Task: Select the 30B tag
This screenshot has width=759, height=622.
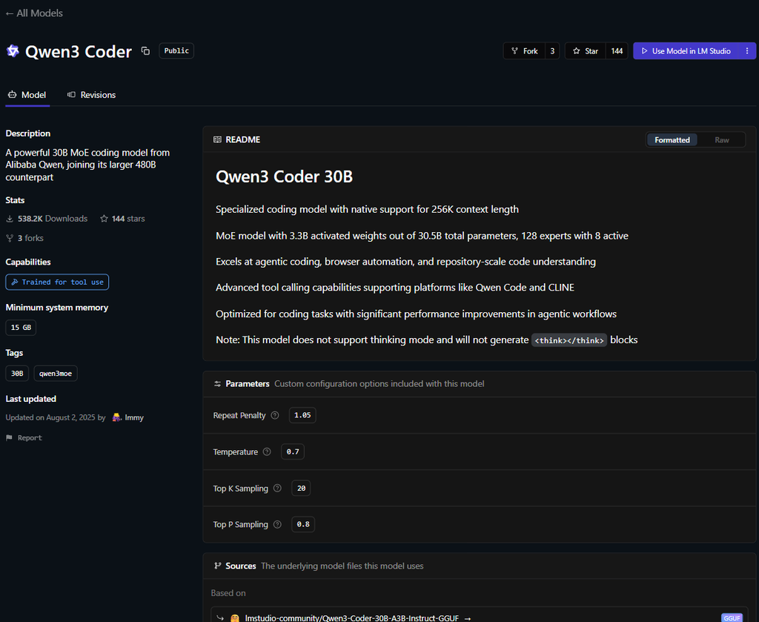Action: 17,374
